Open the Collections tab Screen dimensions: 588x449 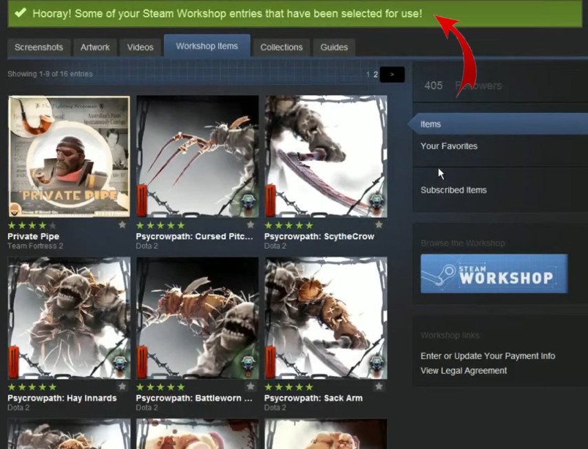281,47
